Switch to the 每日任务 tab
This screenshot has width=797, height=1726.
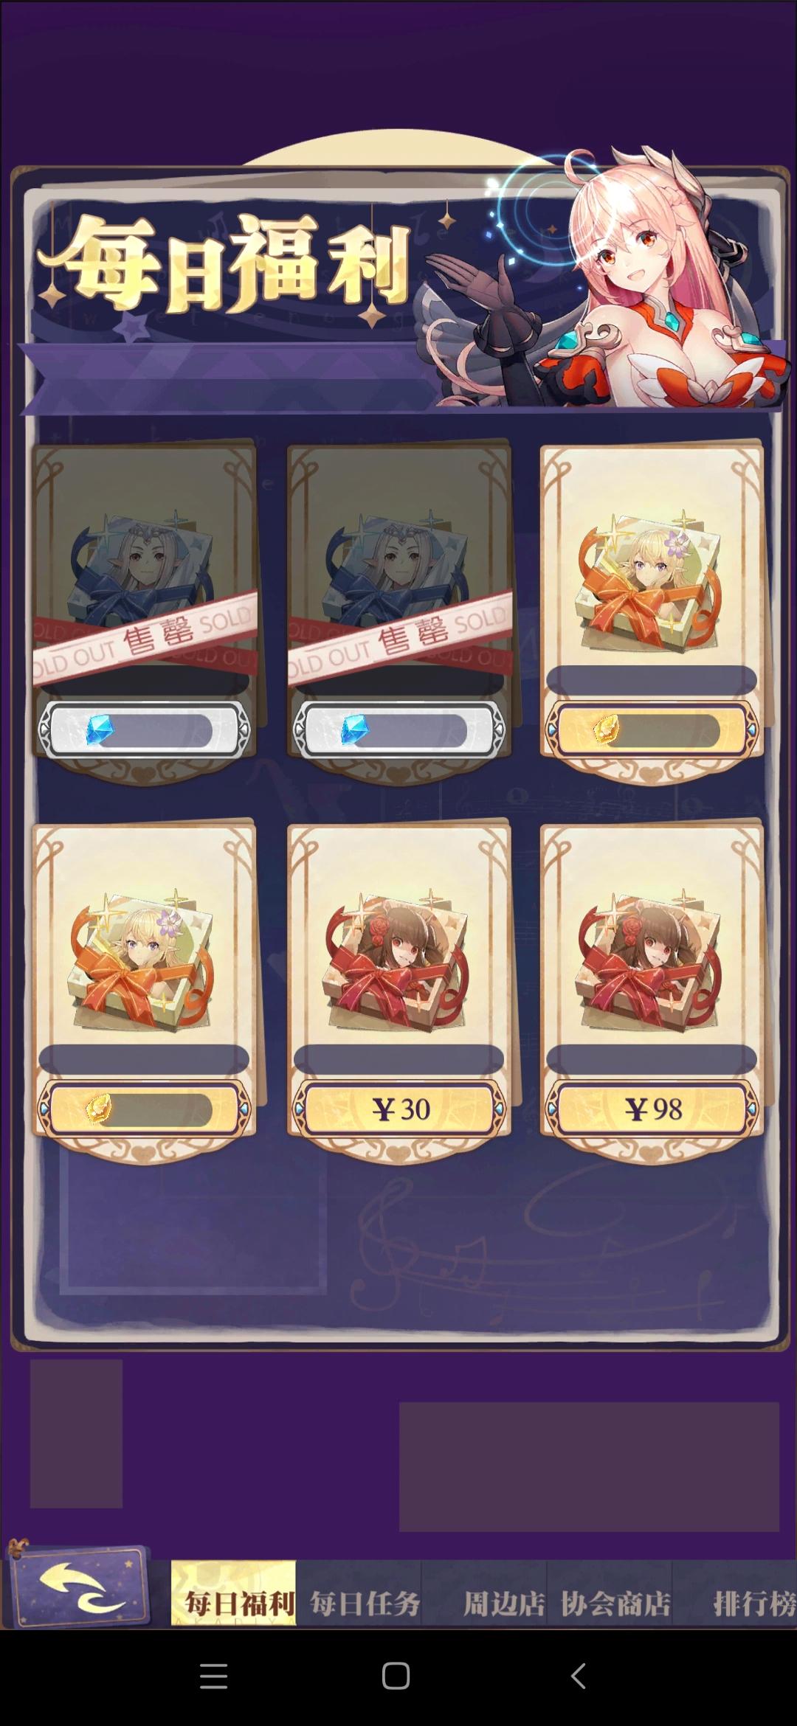pyautogui.click(x=365, y=1603)
